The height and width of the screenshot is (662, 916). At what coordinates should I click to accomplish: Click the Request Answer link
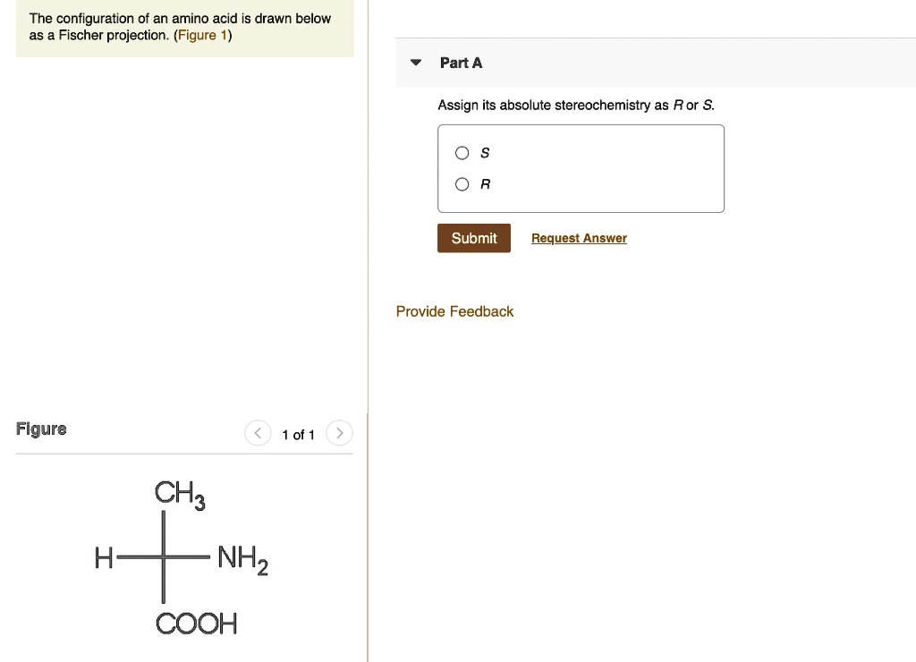(x=579, y=238)
